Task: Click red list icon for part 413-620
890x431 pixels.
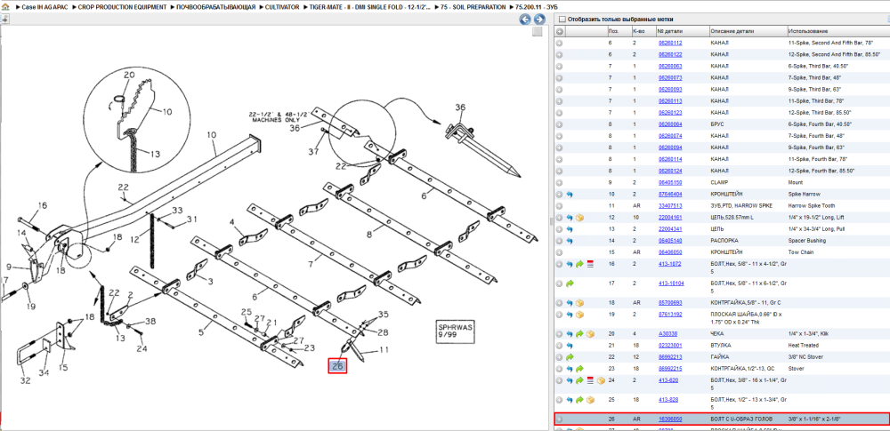Action: click(x=590, y=380)
